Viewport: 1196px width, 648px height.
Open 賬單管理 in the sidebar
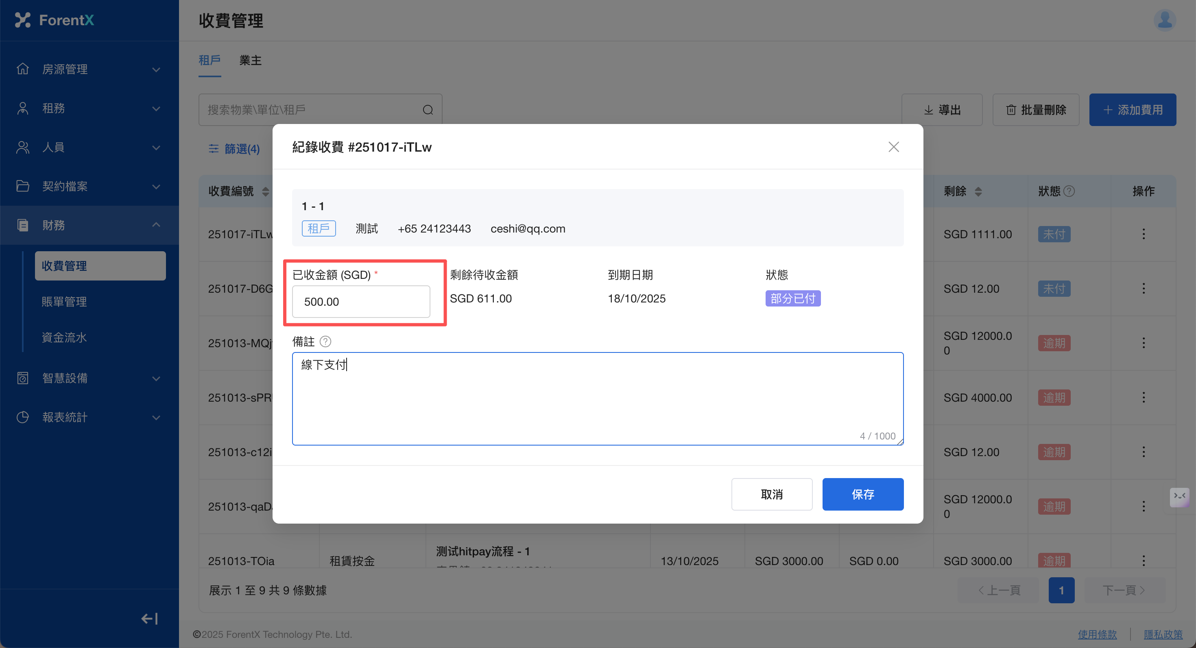(x=64, y=302)
